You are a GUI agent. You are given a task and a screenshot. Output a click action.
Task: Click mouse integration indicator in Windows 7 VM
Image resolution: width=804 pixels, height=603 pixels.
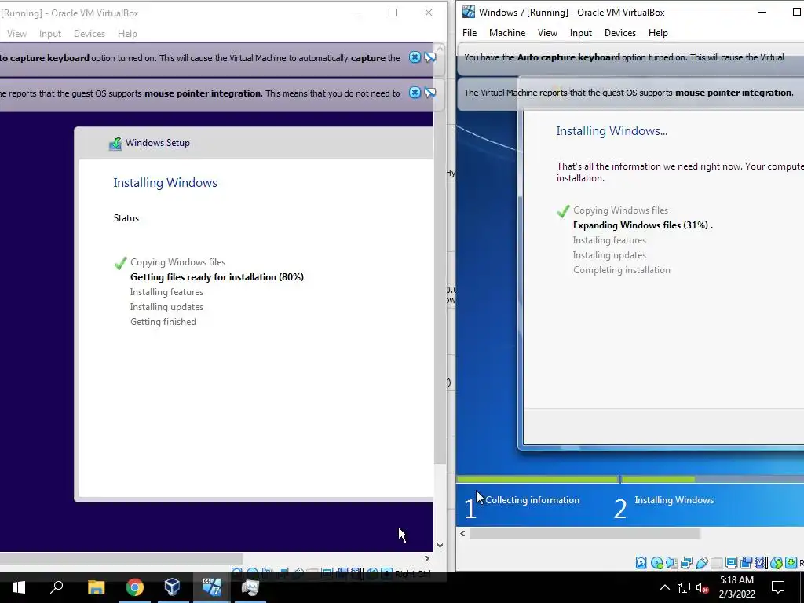[777, 563]
